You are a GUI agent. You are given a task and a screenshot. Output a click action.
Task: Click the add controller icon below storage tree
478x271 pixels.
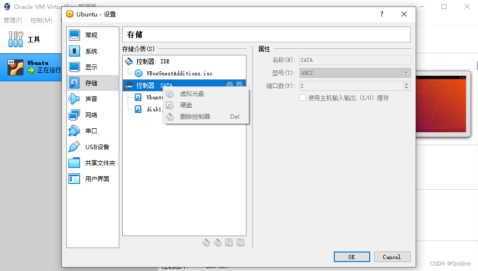click(x=206, y=243)
